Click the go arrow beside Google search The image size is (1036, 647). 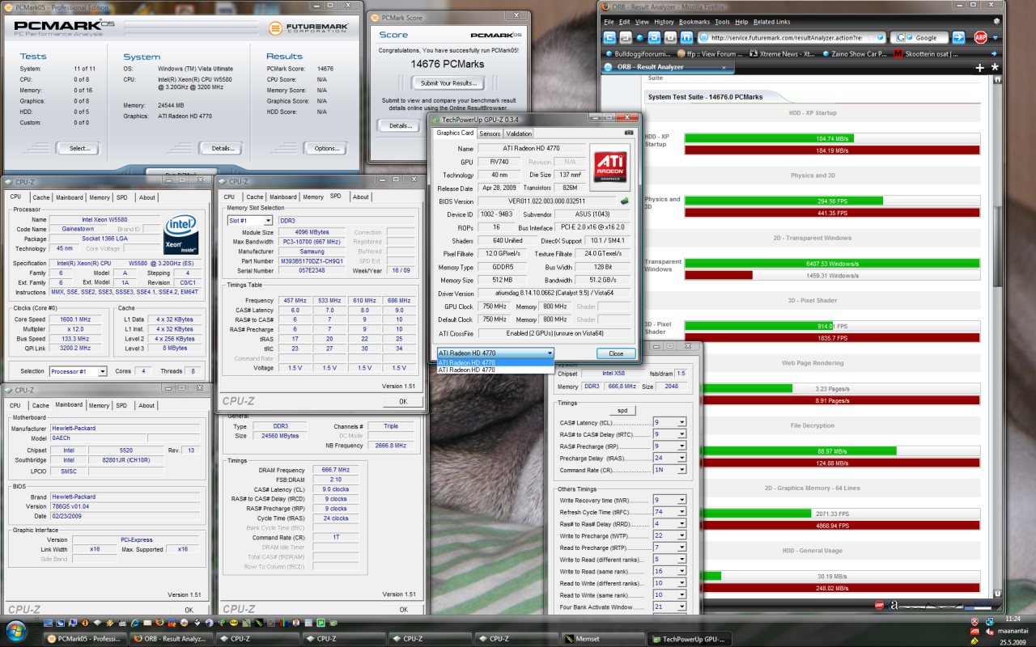958,38
